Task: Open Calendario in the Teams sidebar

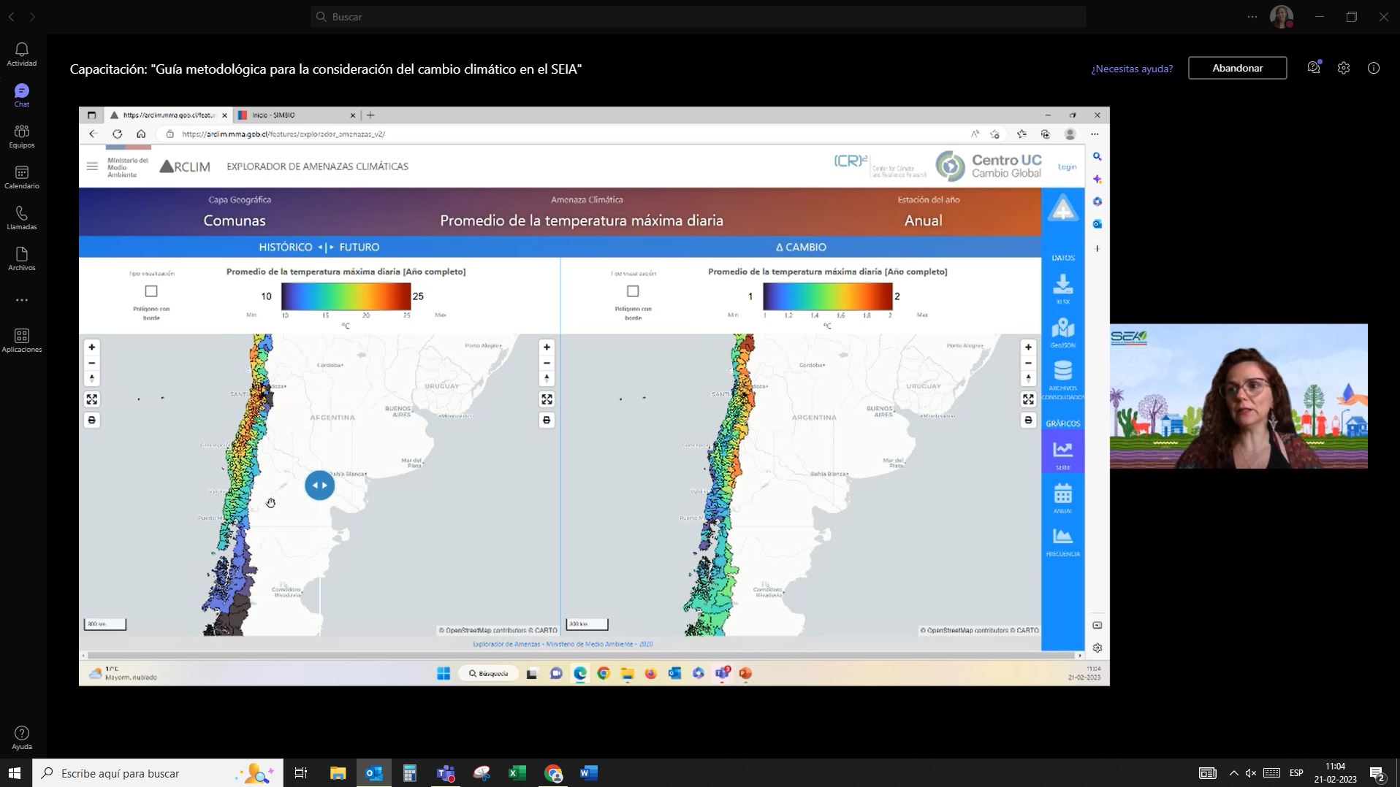Action: [22, 177]
